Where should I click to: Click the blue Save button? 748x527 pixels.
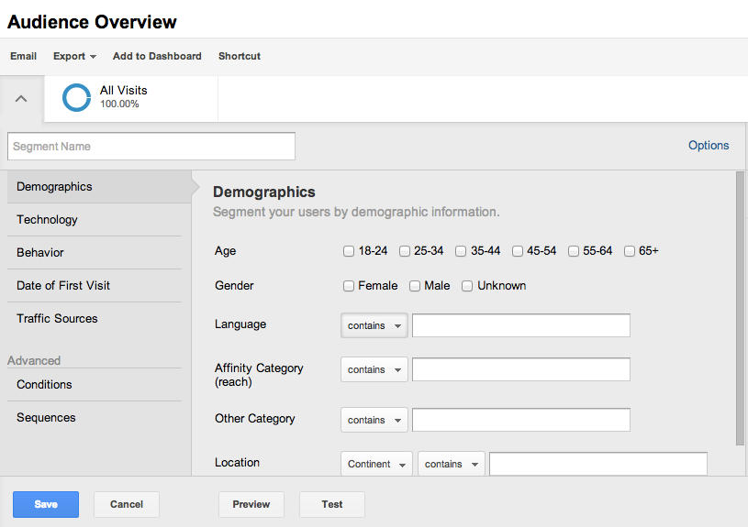coord(46,504)
